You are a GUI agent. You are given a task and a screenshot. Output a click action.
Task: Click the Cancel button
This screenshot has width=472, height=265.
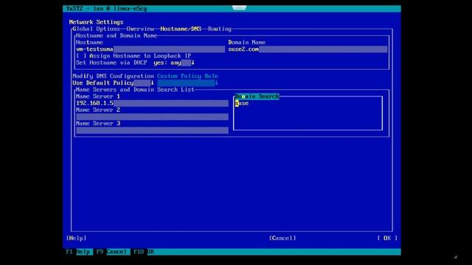(282, 238)
